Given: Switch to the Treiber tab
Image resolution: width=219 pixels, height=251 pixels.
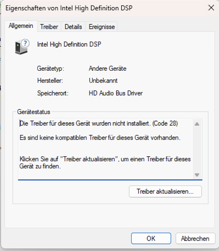Looking at the screenshot, I should (49, 27).
